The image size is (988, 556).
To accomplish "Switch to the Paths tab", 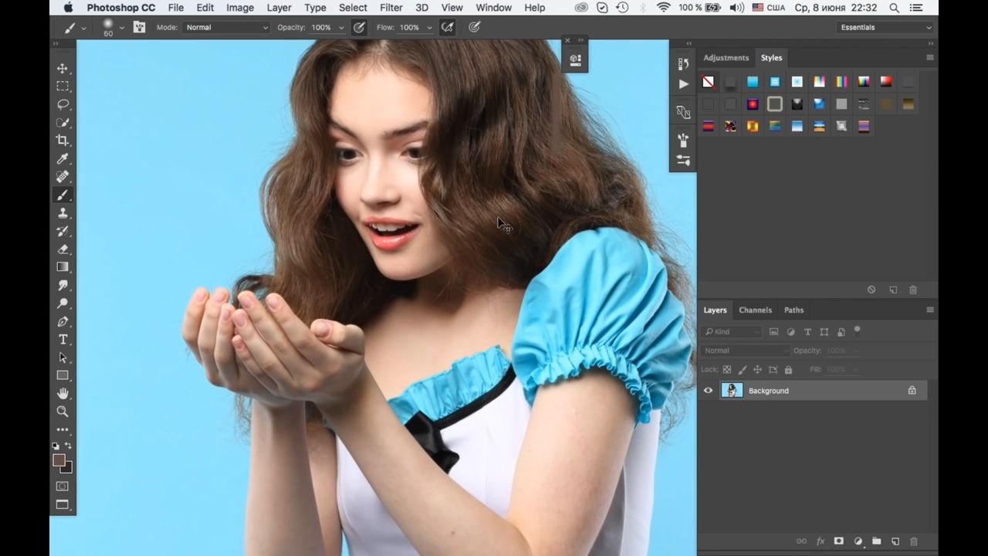I will [793, 310].
